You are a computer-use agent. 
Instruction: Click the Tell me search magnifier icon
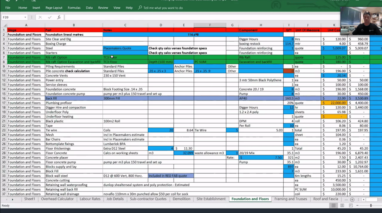coord(140,8)
